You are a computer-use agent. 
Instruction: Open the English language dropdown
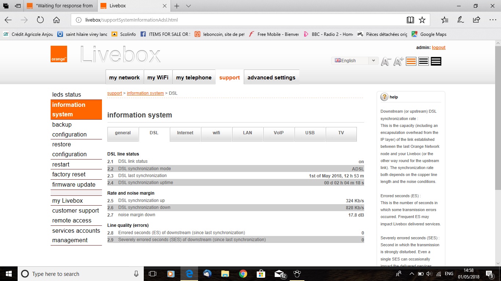[355, 61]
